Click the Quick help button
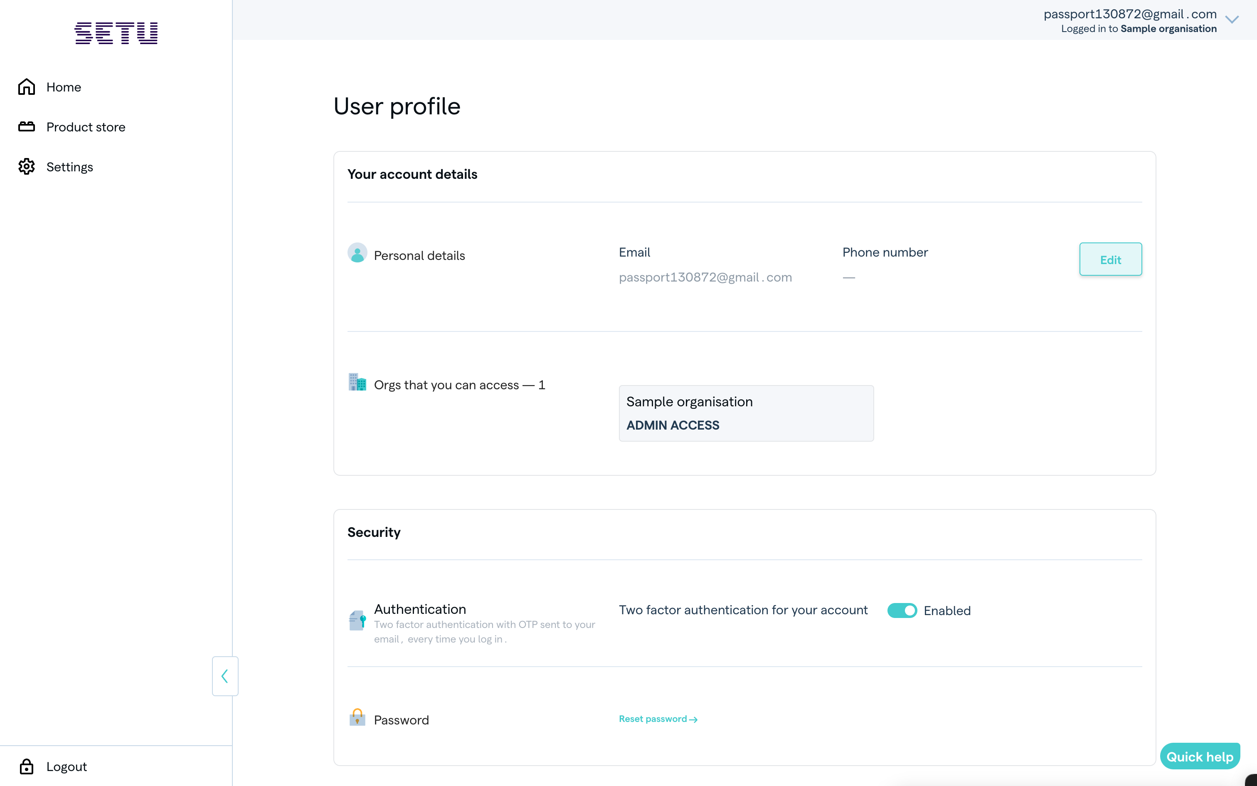1257x786 pixels. [1200, 756]
